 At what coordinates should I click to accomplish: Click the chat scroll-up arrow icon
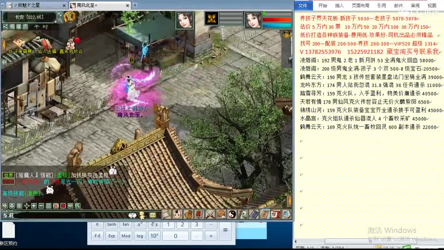click(12, 206)
